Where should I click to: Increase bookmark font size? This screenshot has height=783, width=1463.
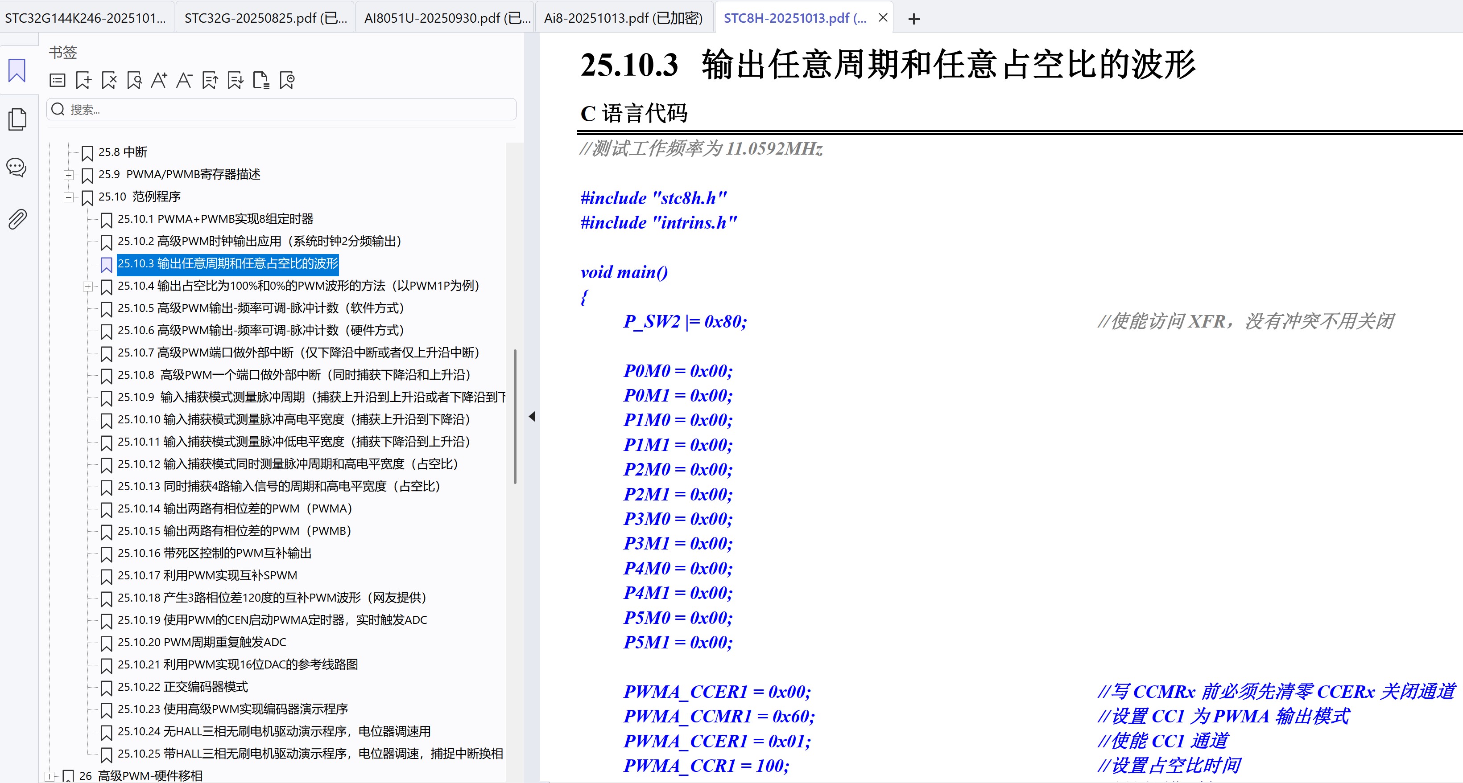[x=160, y=80]
